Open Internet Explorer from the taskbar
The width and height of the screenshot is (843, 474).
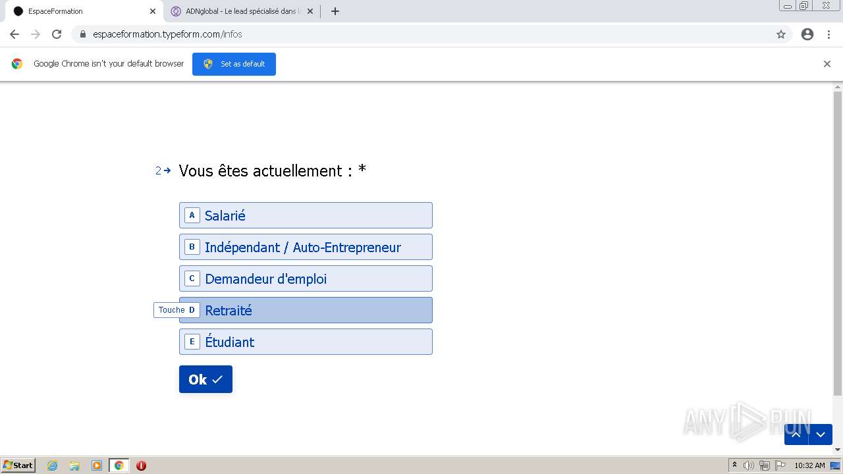(53, 465)
